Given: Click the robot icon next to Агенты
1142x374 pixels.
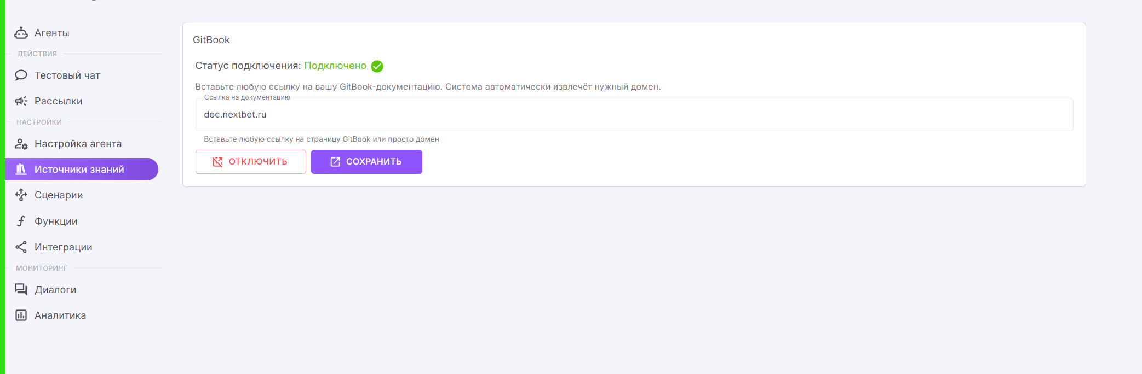Looking at the screenshot, I should (x=21, y=33).
